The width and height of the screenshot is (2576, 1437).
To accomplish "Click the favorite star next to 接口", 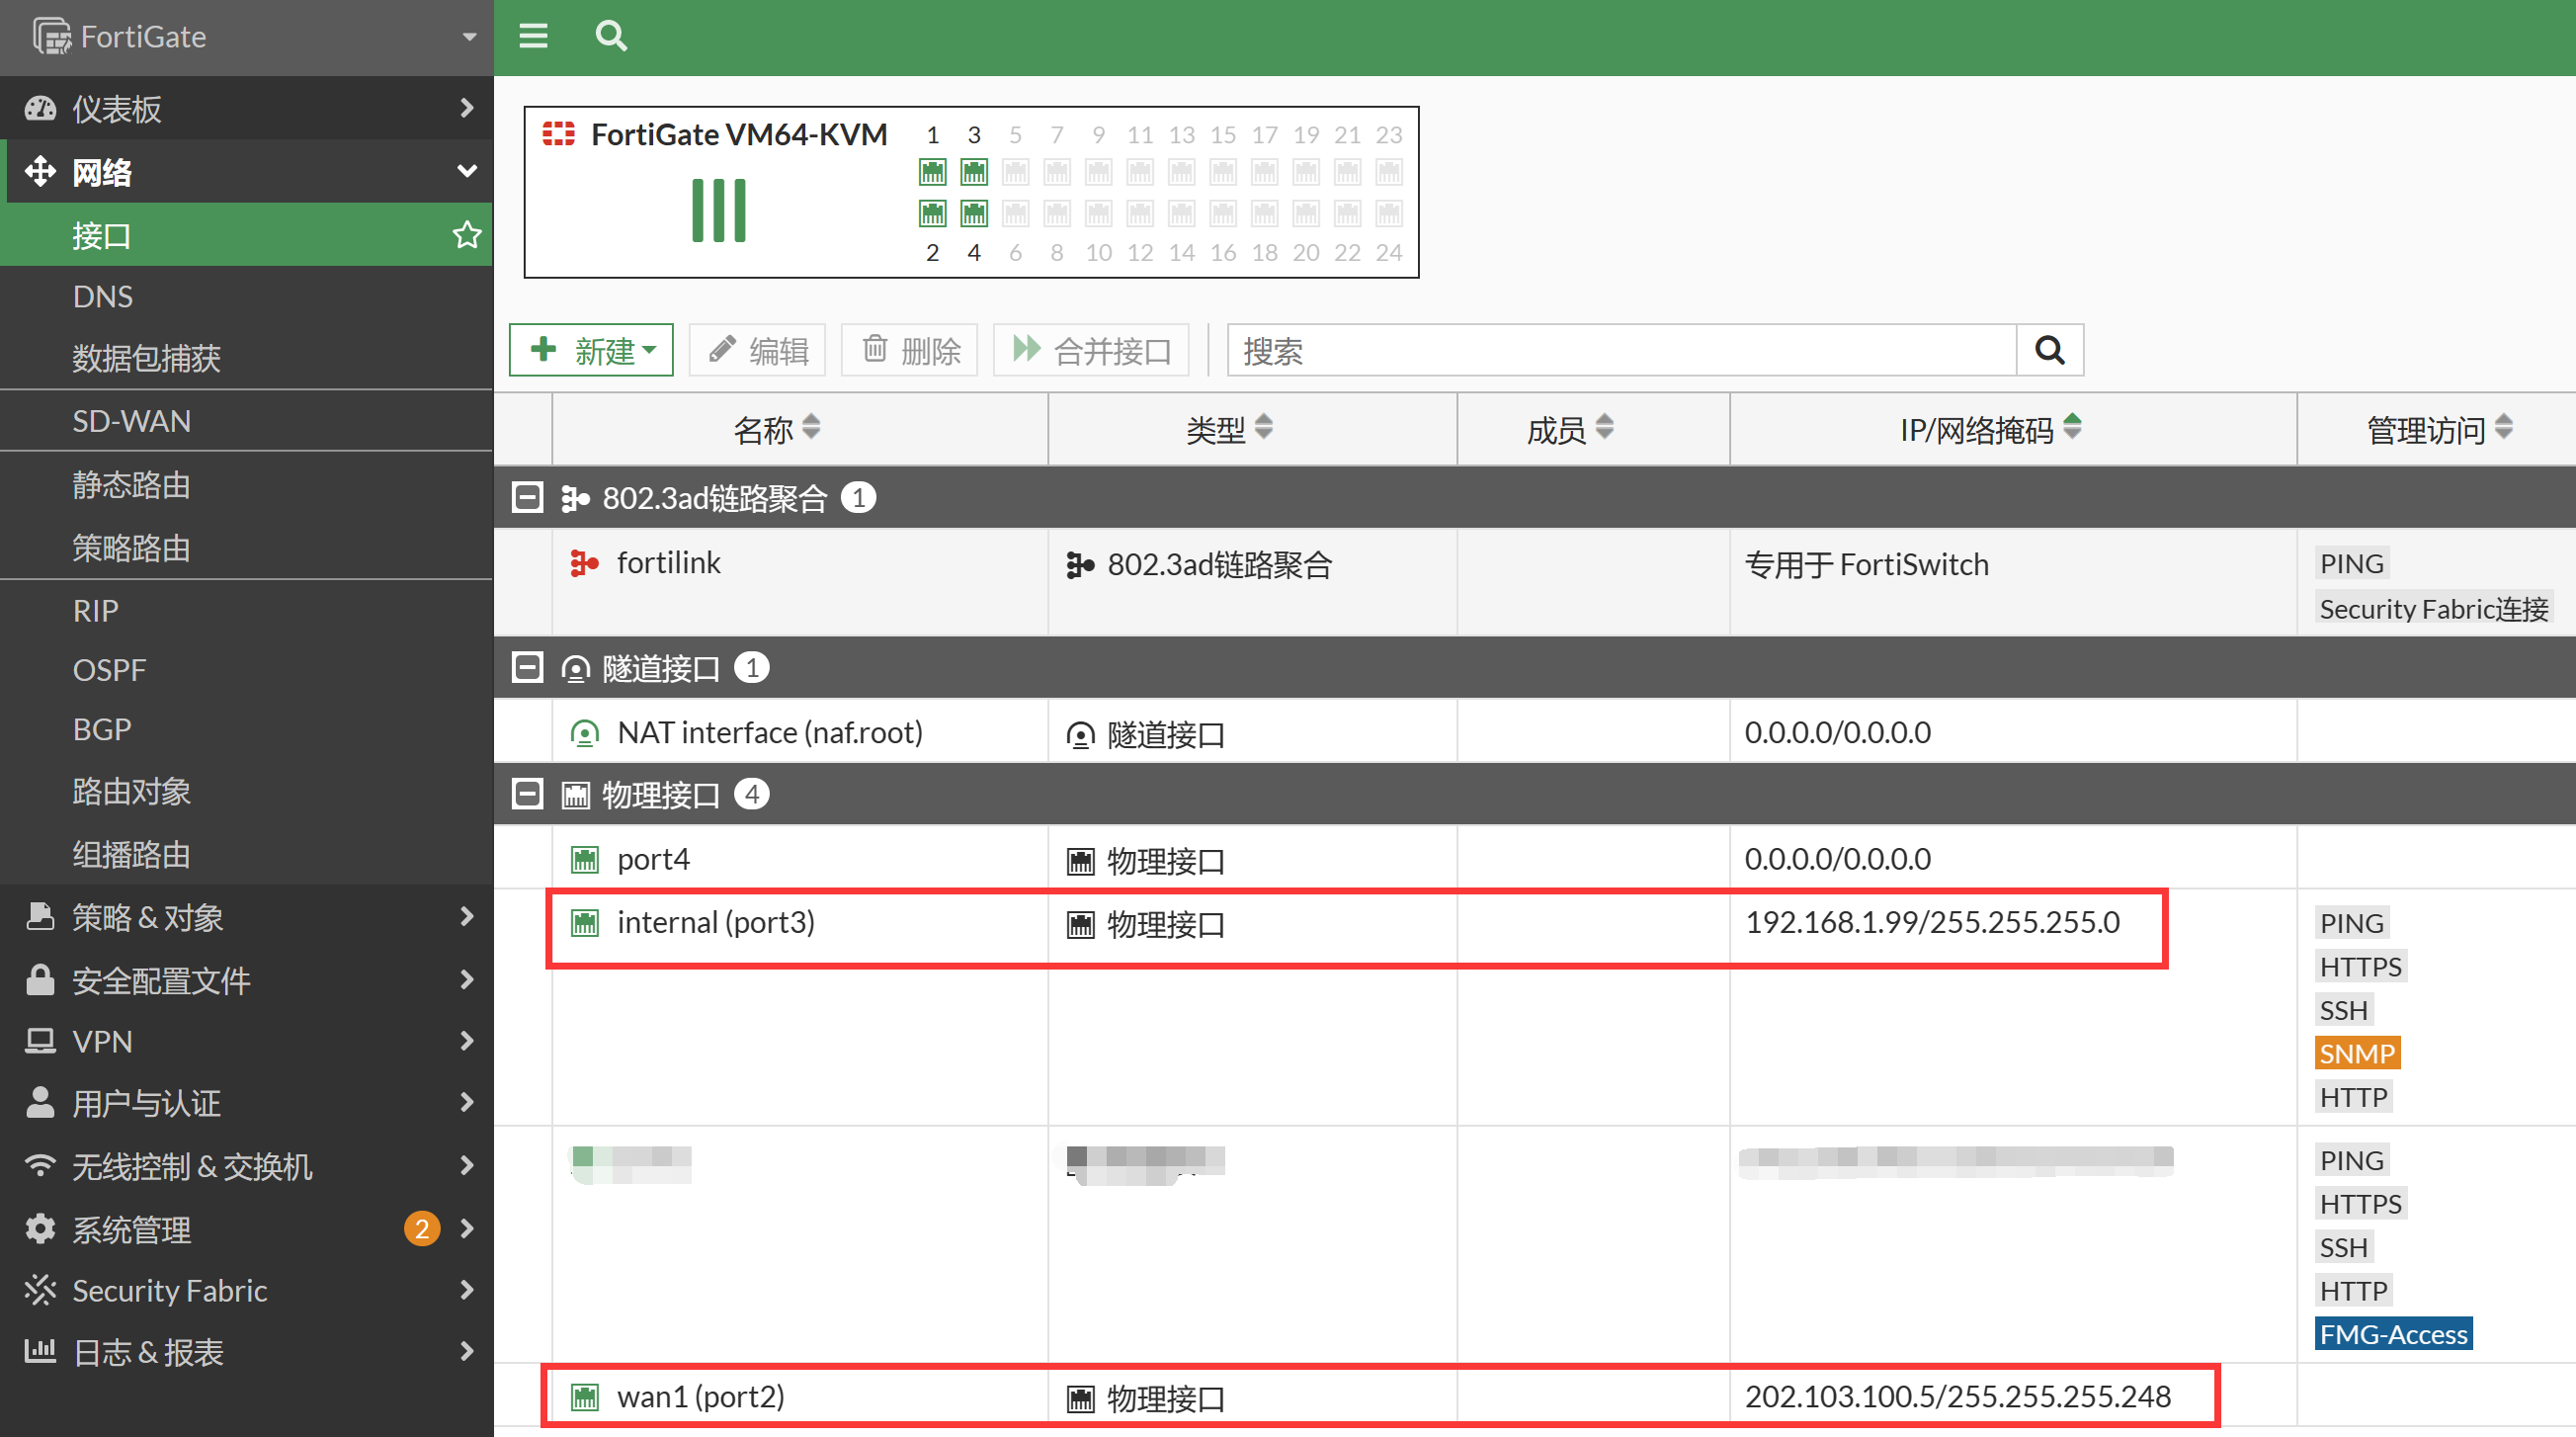I will point(467,236).
